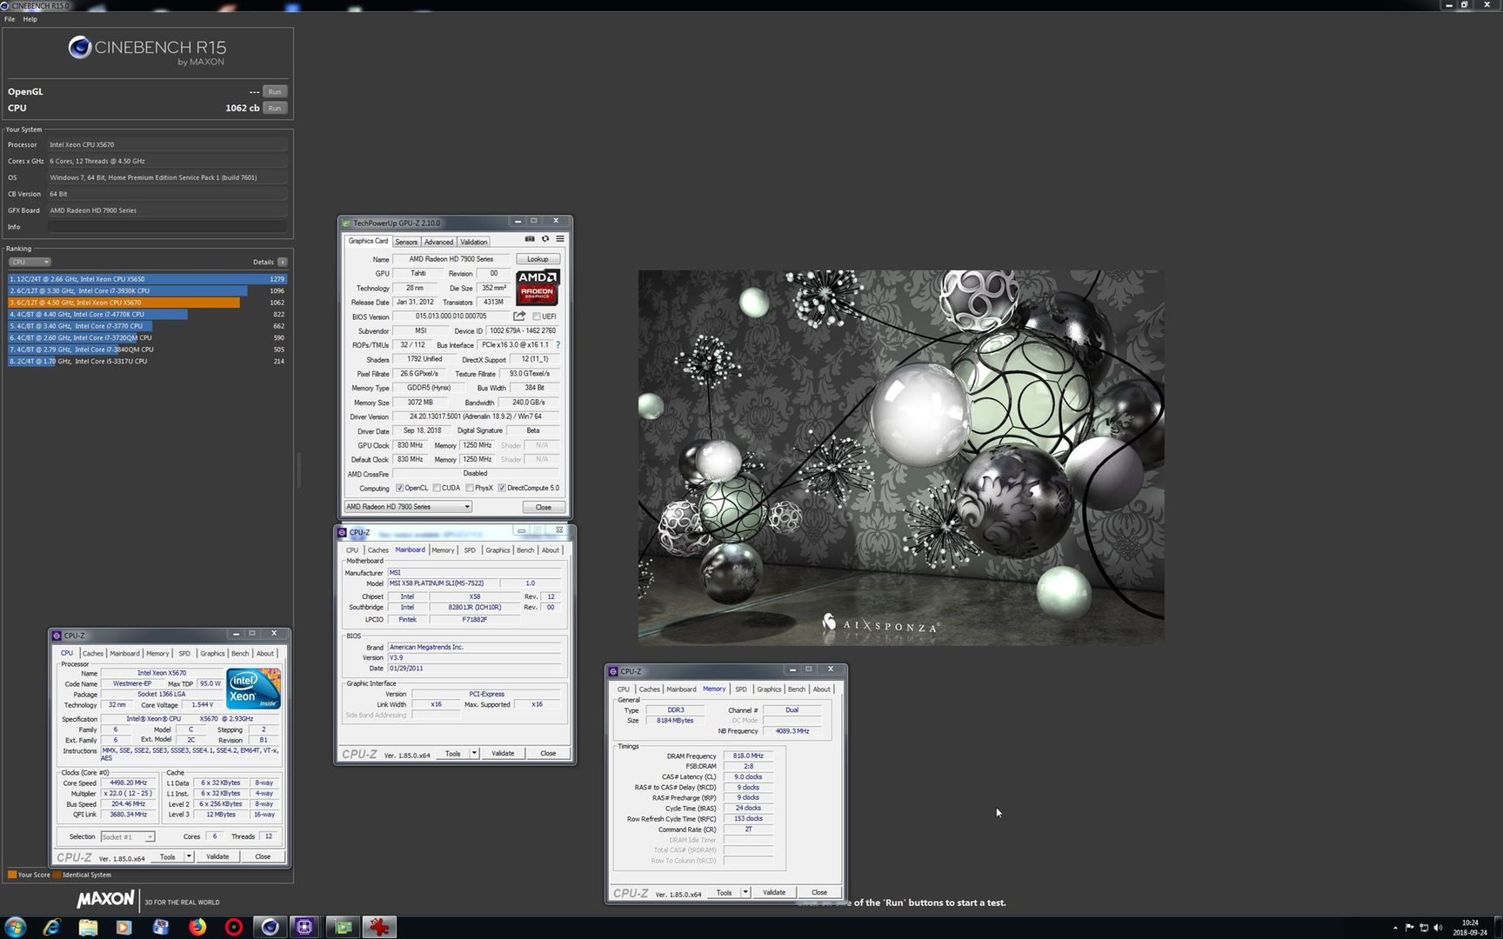Image resolution: width=1503 pixels, height=939 pixels.
Task: Open the AMD Radeon HD 7900 Series GPU selector
Action: tap(408, 507)
